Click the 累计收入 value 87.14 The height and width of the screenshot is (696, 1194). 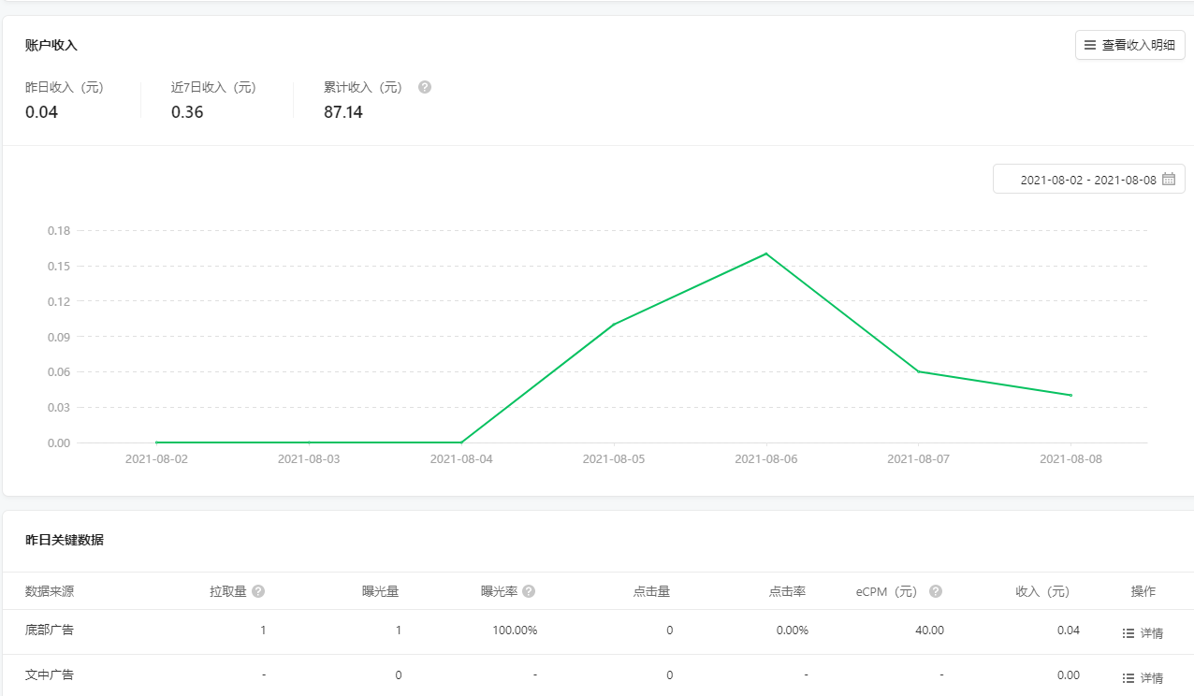tap(343, 112)
